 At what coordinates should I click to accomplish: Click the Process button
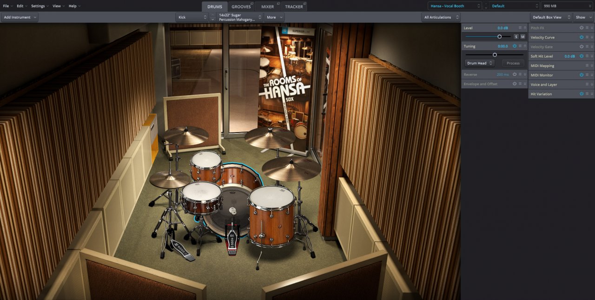(513, 63)
